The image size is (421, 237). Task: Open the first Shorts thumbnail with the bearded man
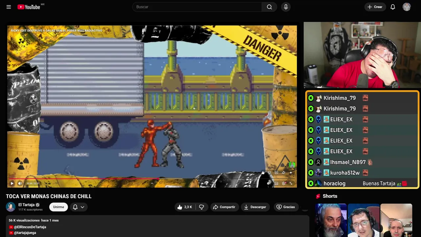coord(331,220)
